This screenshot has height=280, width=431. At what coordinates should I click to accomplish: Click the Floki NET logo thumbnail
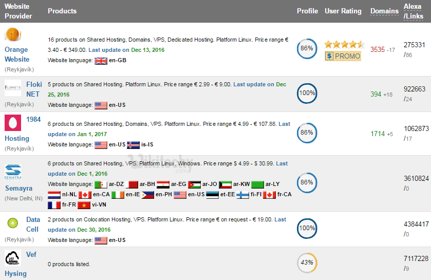pyautogui.click(x=13, y=87)
